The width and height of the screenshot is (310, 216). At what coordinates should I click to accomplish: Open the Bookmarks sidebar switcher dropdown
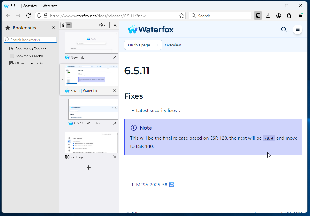[26, 28]
